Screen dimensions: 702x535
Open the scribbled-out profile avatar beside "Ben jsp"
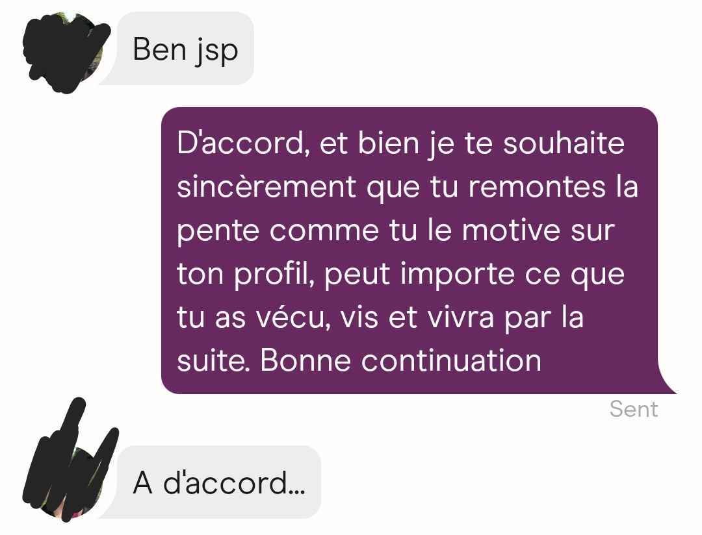point(66,53)
